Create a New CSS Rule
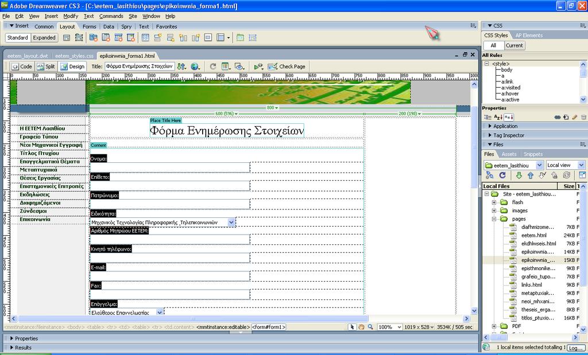588x355 pixels. coord(566,117)
